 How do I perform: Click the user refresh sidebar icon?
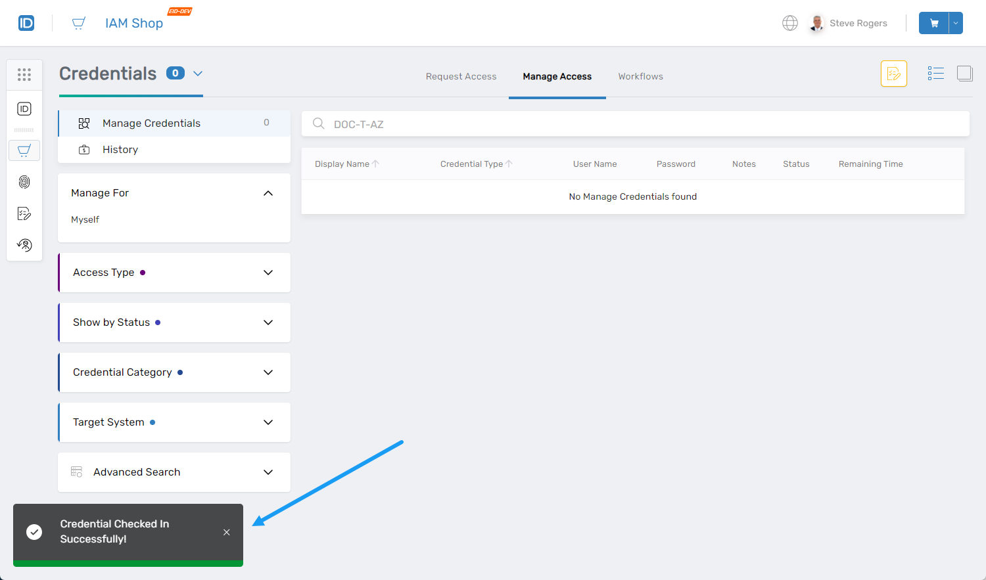[x=24, y=245]
